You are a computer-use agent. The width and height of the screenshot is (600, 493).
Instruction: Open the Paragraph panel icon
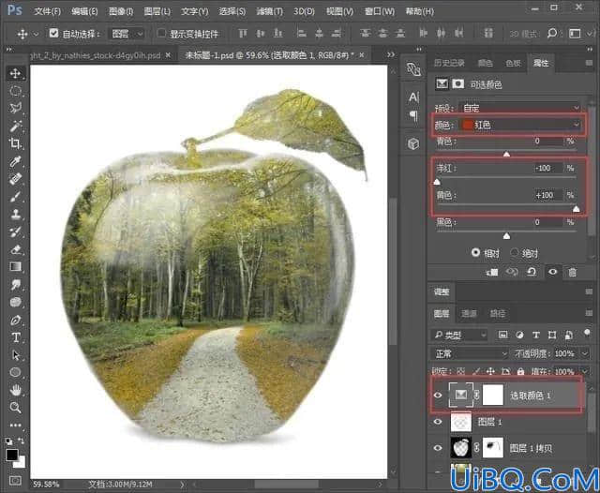point(413,115)
